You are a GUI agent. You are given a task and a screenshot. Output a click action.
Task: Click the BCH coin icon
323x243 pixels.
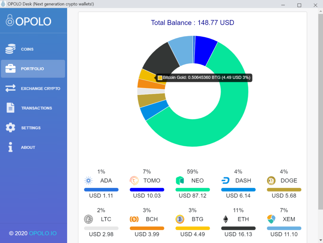[x=134, y=219]
